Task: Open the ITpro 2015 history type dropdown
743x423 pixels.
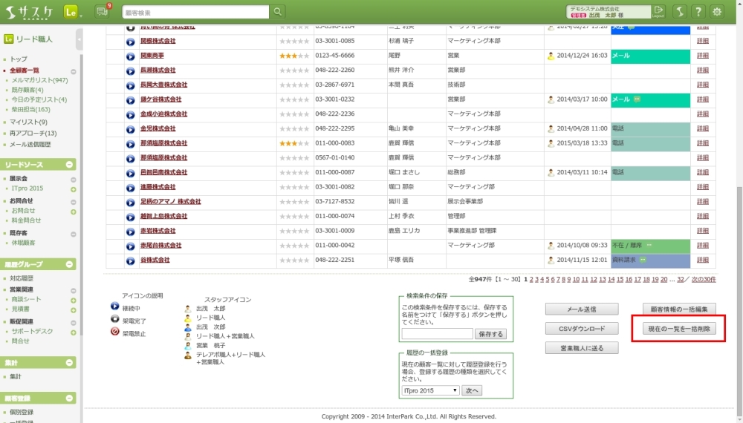Action: pos(431,390)
